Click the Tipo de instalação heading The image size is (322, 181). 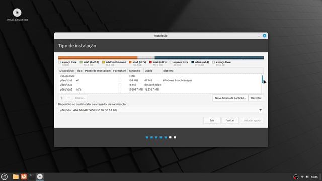click(x=77, y=46)
